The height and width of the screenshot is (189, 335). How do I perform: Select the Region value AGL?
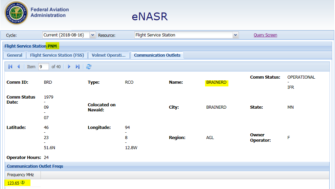(x=210, y=138)
